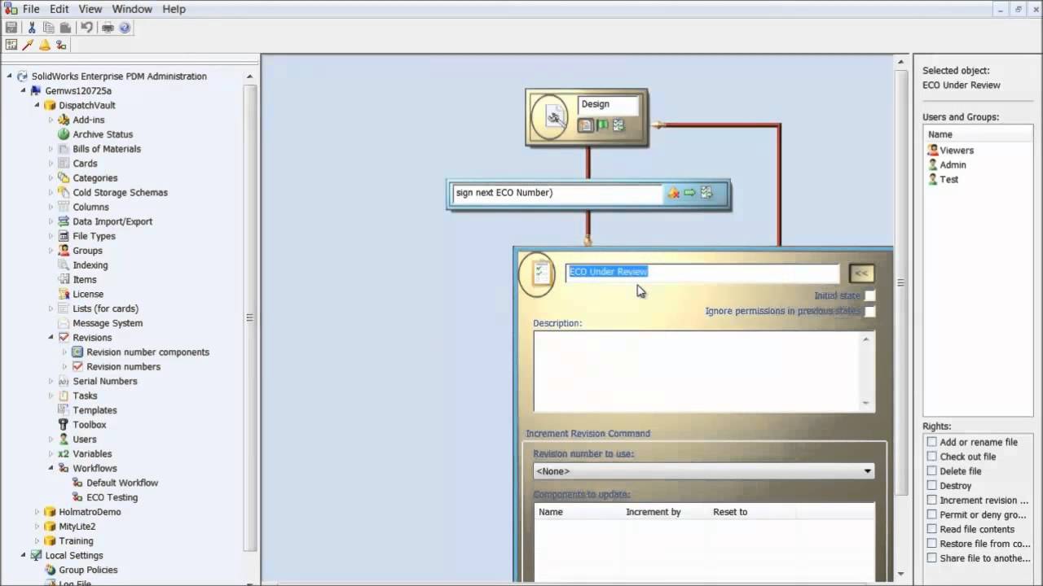
Task: Tick the Destroy right checkbox
Action: pos(931,486)
